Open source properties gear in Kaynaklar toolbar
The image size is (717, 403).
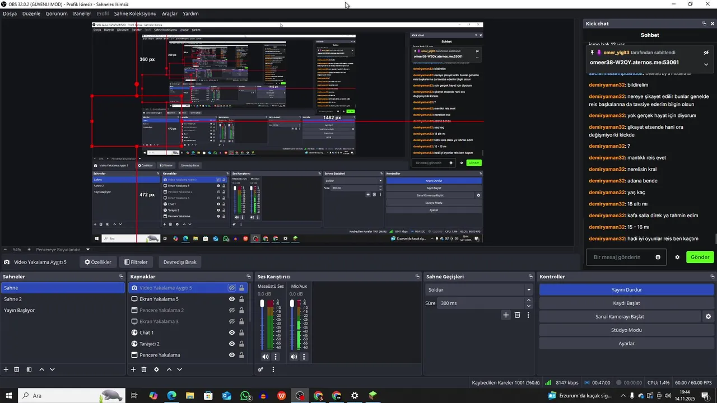click(x=156, y=369)
